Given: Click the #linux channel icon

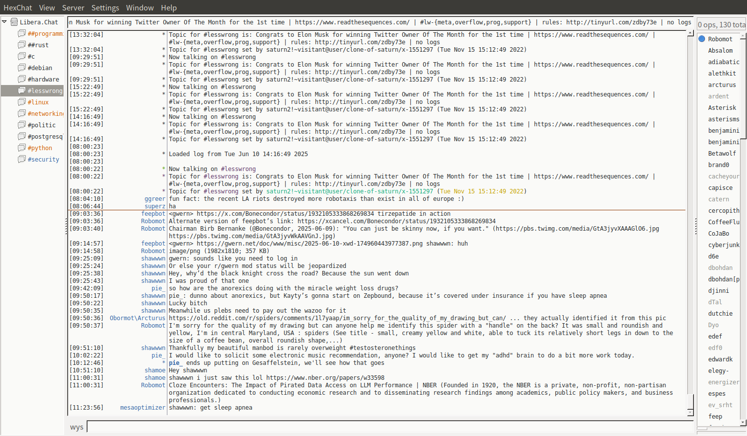Looking at the screenshot, I should click(21, 102).
